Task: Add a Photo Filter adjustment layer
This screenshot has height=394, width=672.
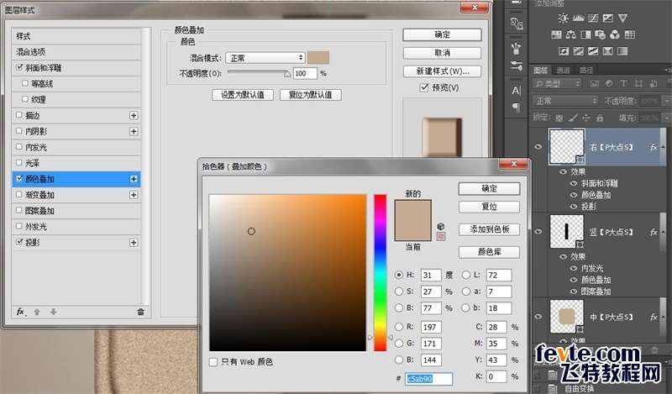Action: 600,34
